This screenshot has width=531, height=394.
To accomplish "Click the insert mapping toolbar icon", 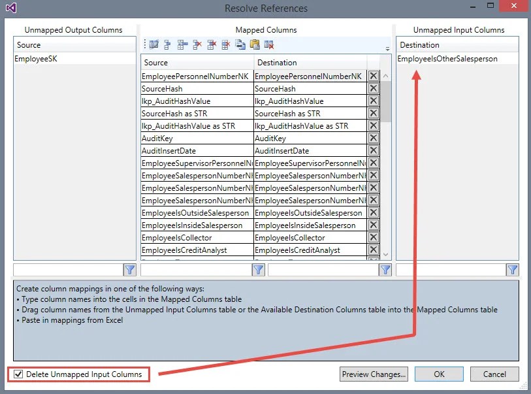I will [x=180, y=44].
